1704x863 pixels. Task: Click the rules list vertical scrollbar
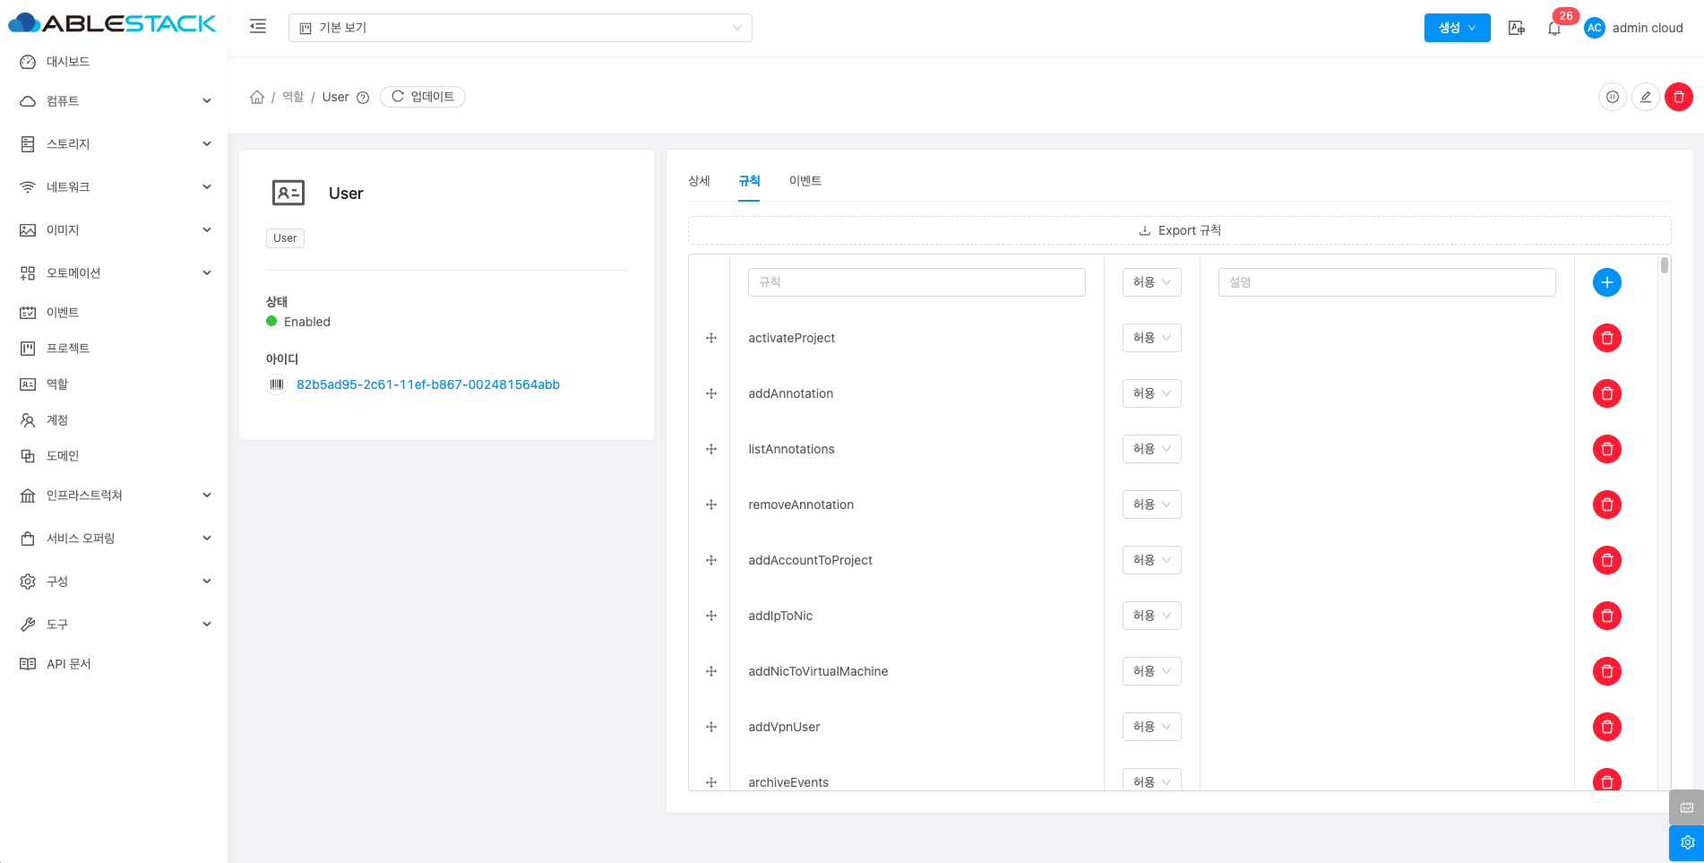(x=1664, y=265)
